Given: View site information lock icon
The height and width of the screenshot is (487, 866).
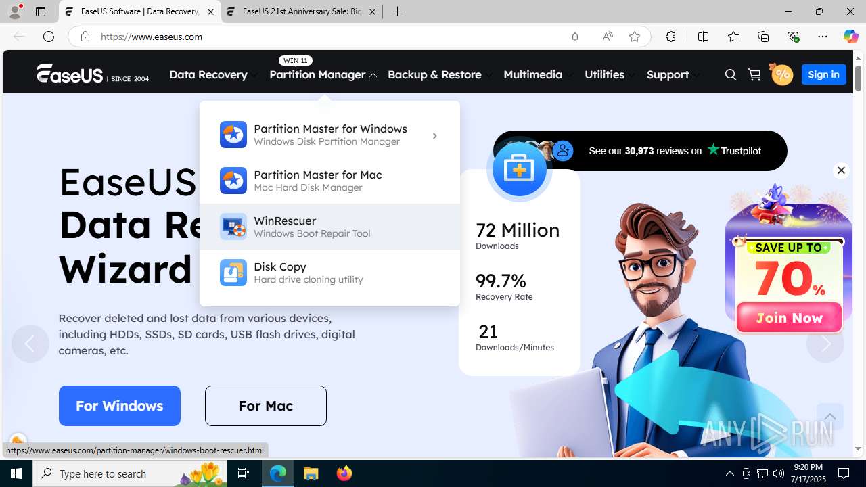Looking at the screenshot, I should 85,37.
